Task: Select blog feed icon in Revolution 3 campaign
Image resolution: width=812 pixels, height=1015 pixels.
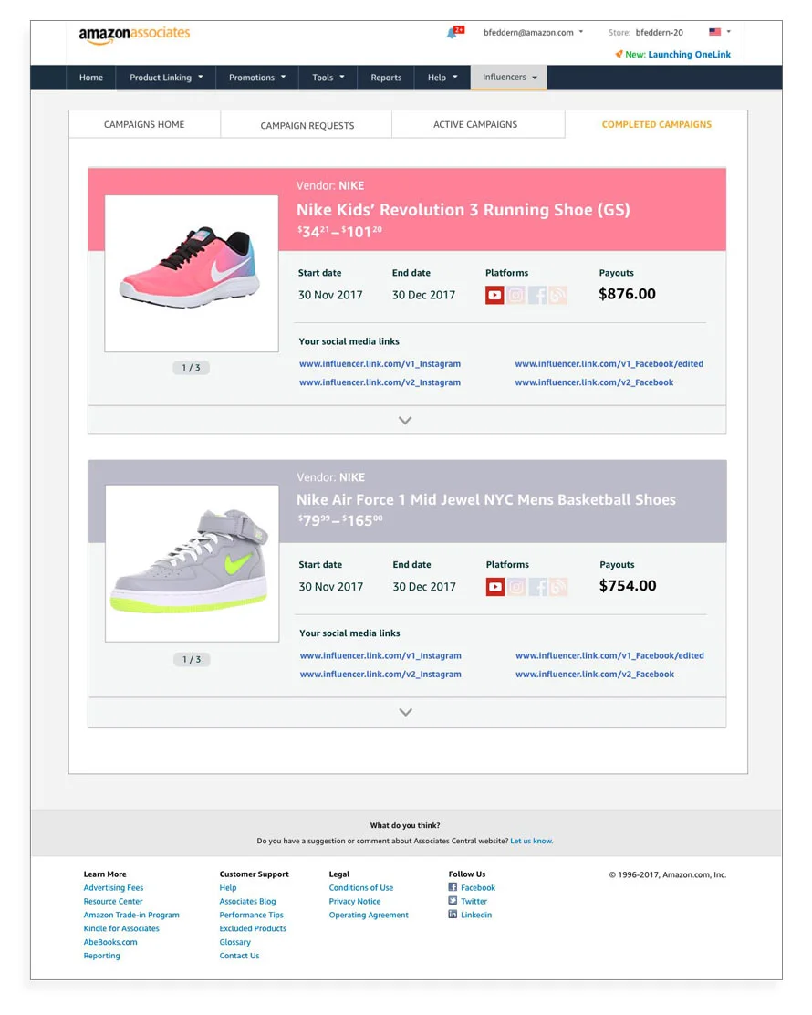Action: pyautogui.click(x=557, y=295)
